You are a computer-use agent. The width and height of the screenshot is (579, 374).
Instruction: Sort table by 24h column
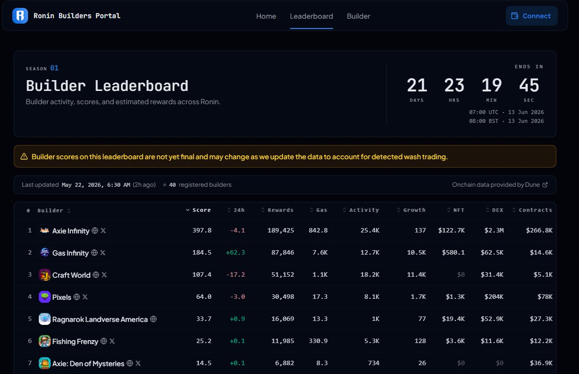click(235, 210)
